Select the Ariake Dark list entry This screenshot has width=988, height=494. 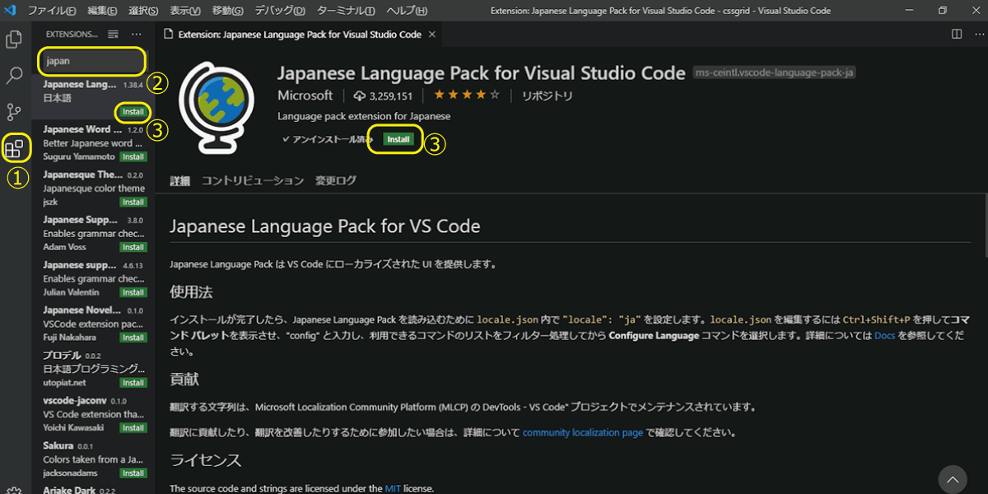coord(92,489)
